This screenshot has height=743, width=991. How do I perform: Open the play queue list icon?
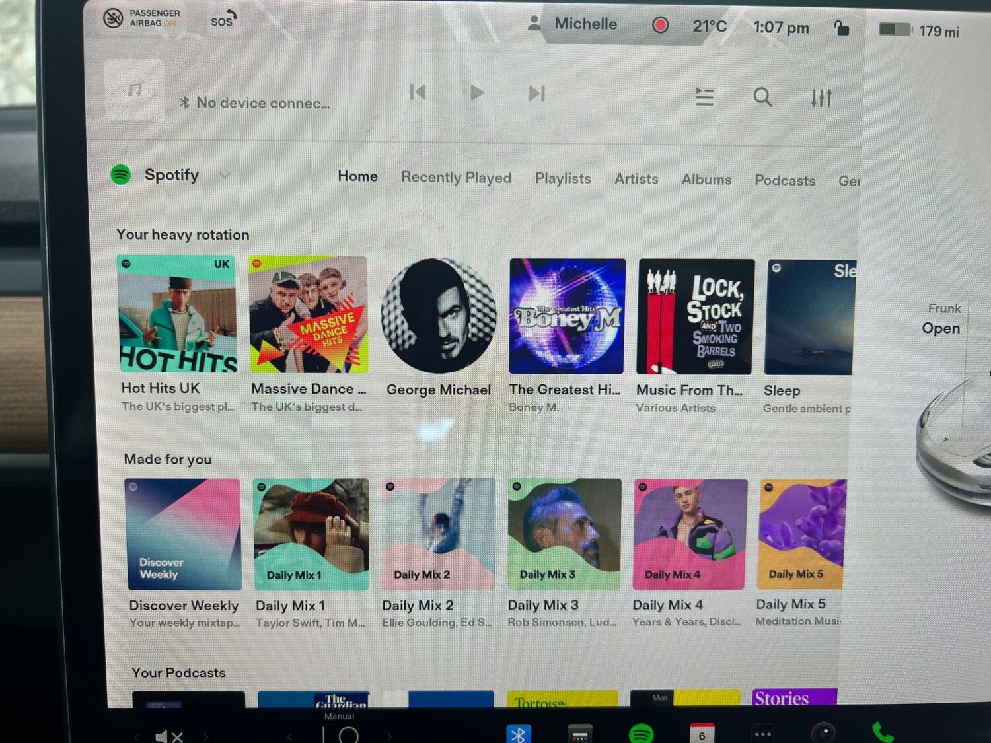(x=704, y=97)
